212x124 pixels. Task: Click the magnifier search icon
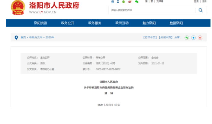[x=201, y=10]
